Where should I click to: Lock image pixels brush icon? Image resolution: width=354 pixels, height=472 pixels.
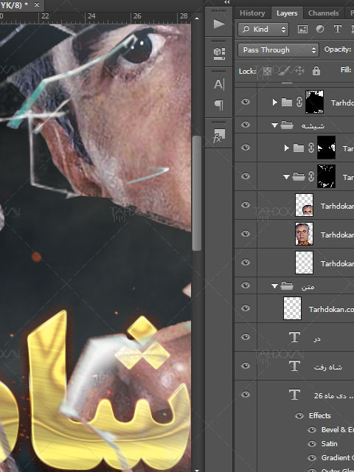[282, 71]
